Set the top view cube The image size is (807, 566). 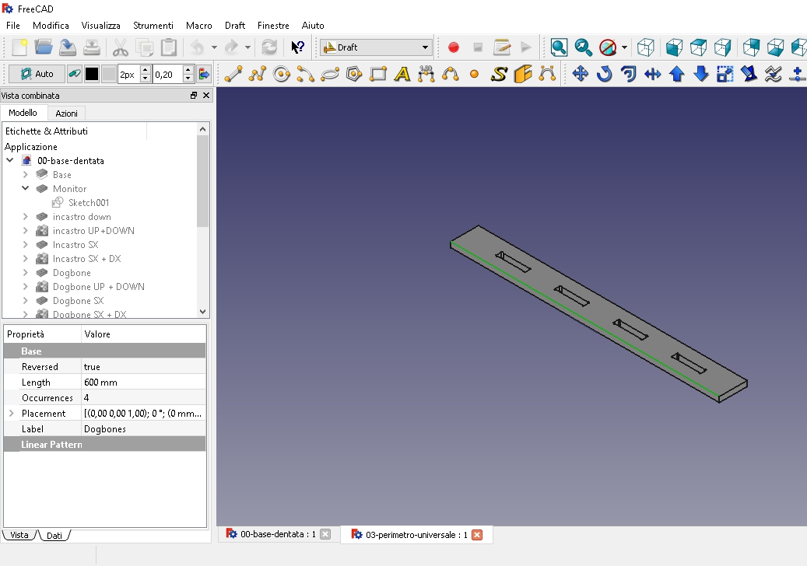[698, 47]
